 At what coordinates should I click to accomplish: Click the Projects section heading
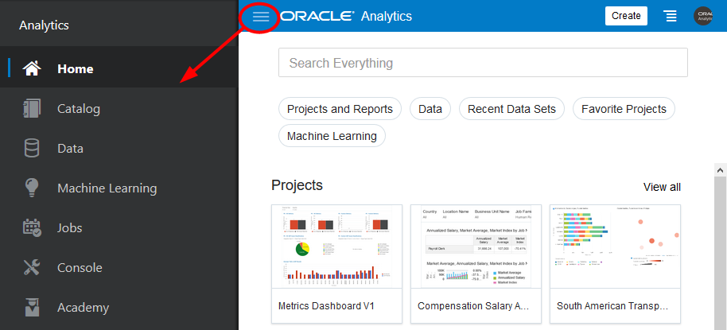(x=297, y=185)
